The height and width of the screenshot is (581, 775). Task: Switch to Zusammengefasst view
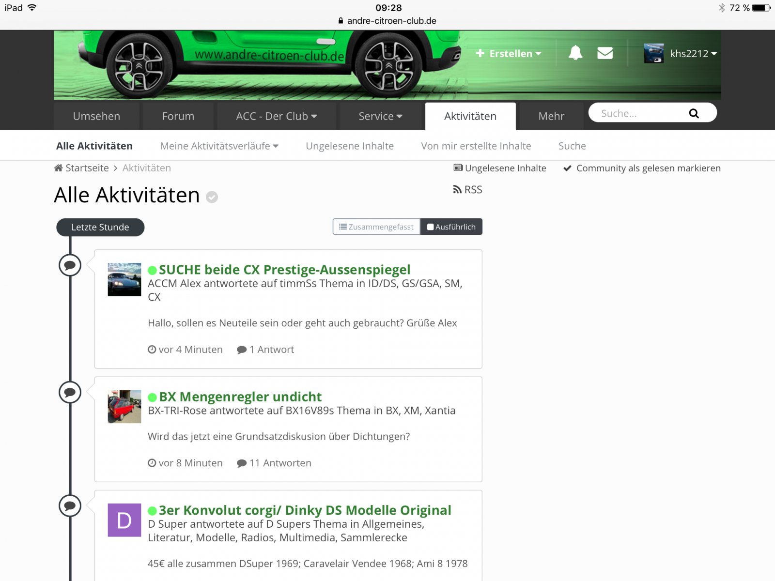pos(376,227)
